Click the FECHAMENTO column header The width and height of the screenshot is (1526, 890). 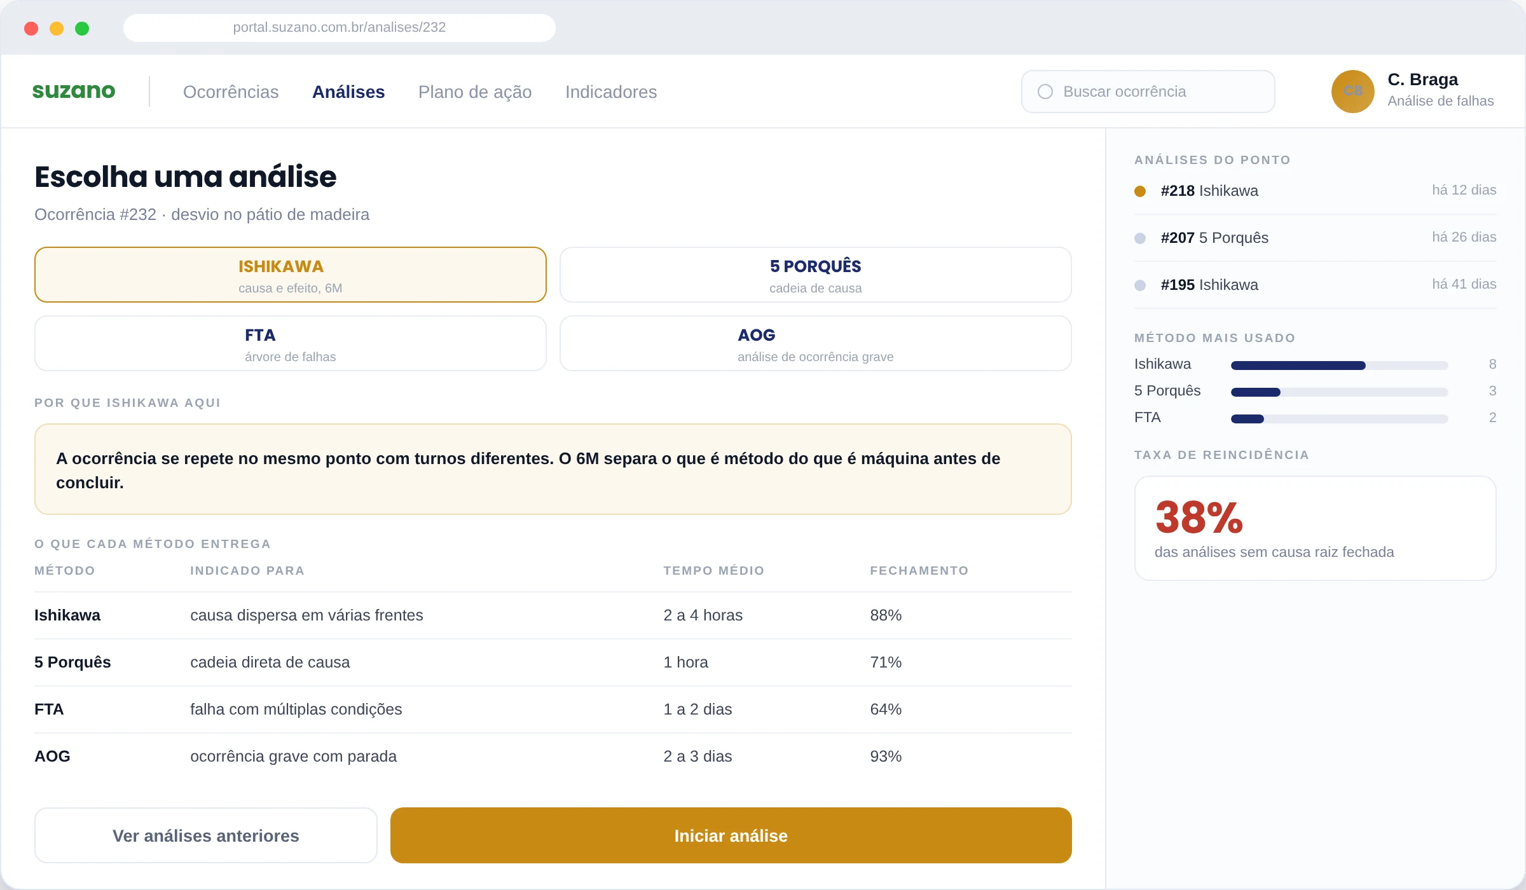(x=919, y=570)
